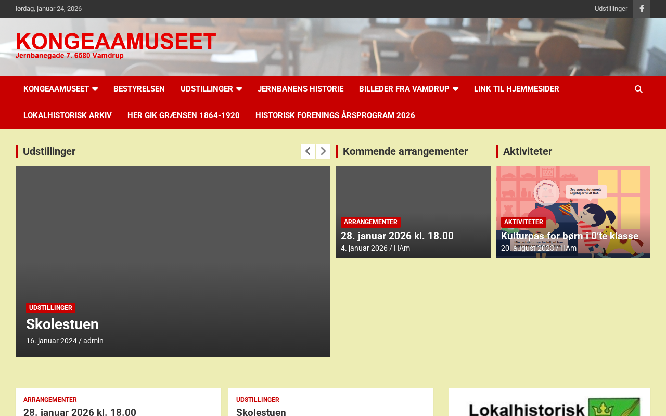Open Historisk Forenings Årsprogram 2026
The width and height of the screenshot is (666, 416).
click(x=335, y=115)
